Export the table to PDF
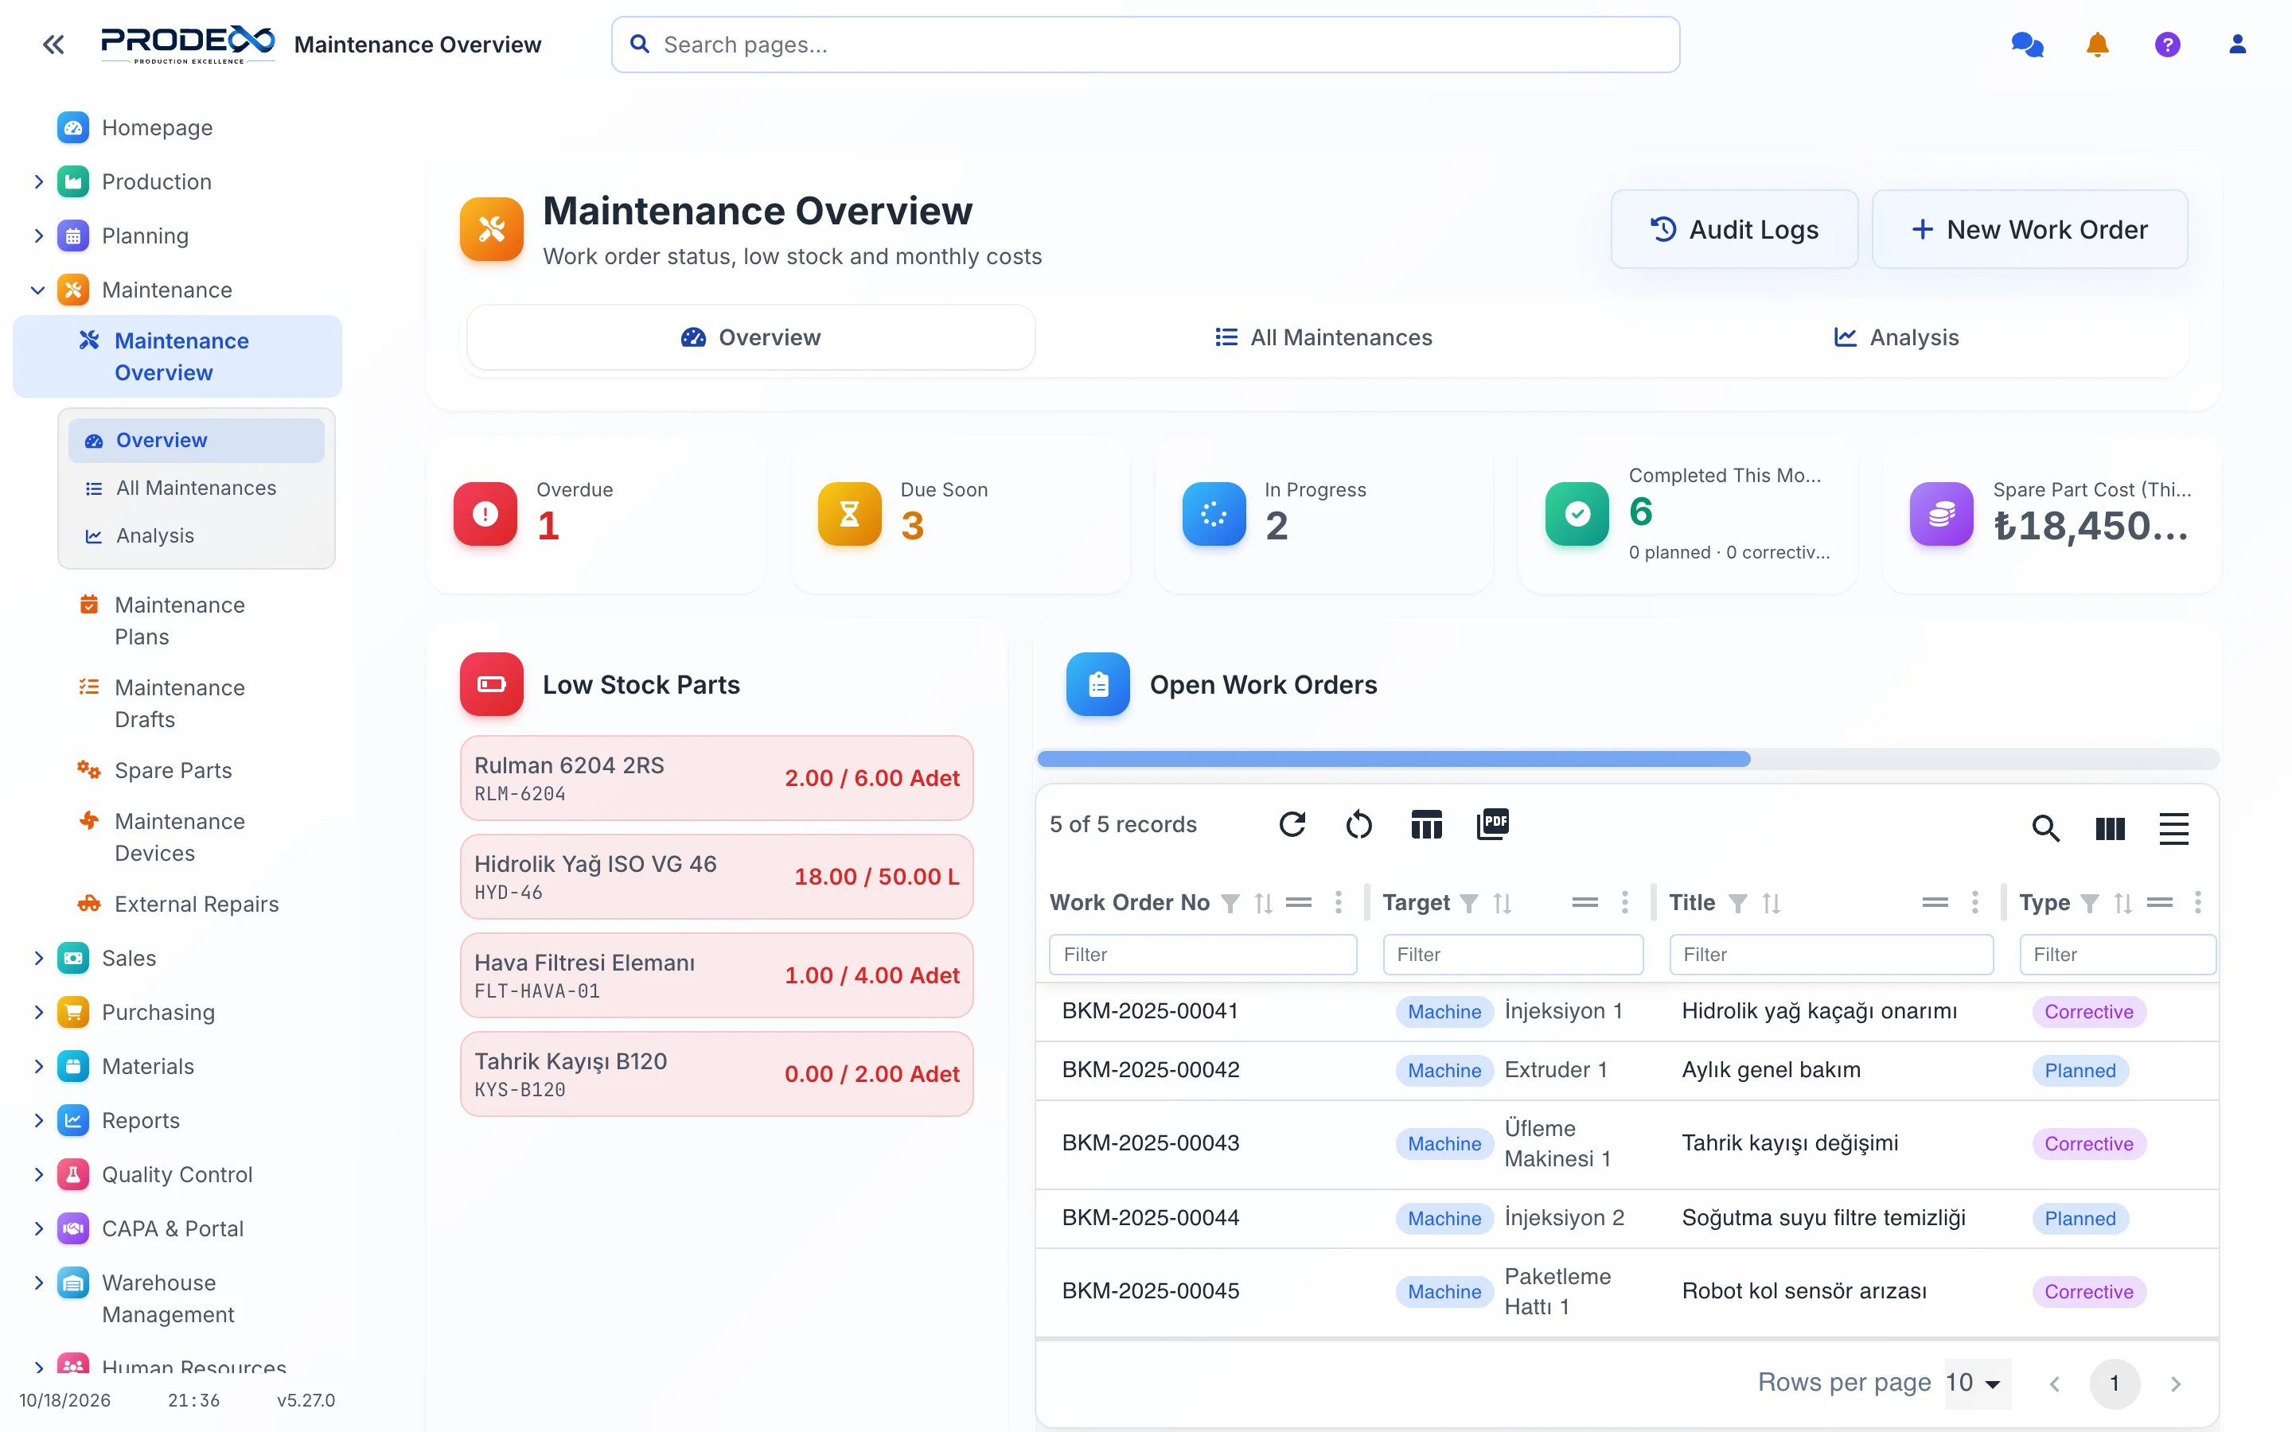Screen dimensions: 2292x1432 coord(1493,824)
